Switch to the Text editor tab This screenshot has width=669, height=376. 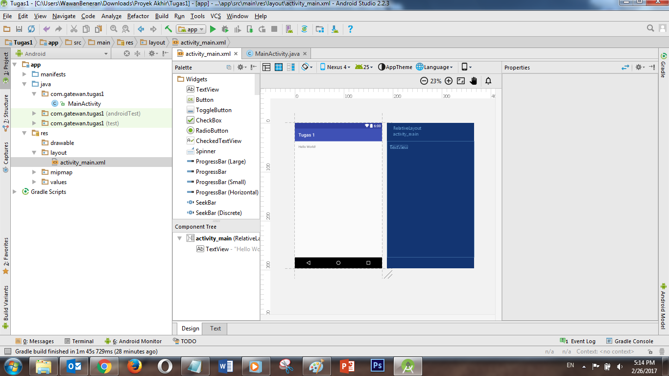(x=215, y=329)
